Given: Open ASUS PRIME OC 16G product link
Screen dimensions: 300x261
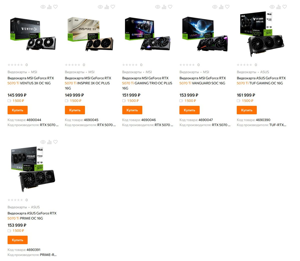Looking at the screenshot, I should 32,216.
